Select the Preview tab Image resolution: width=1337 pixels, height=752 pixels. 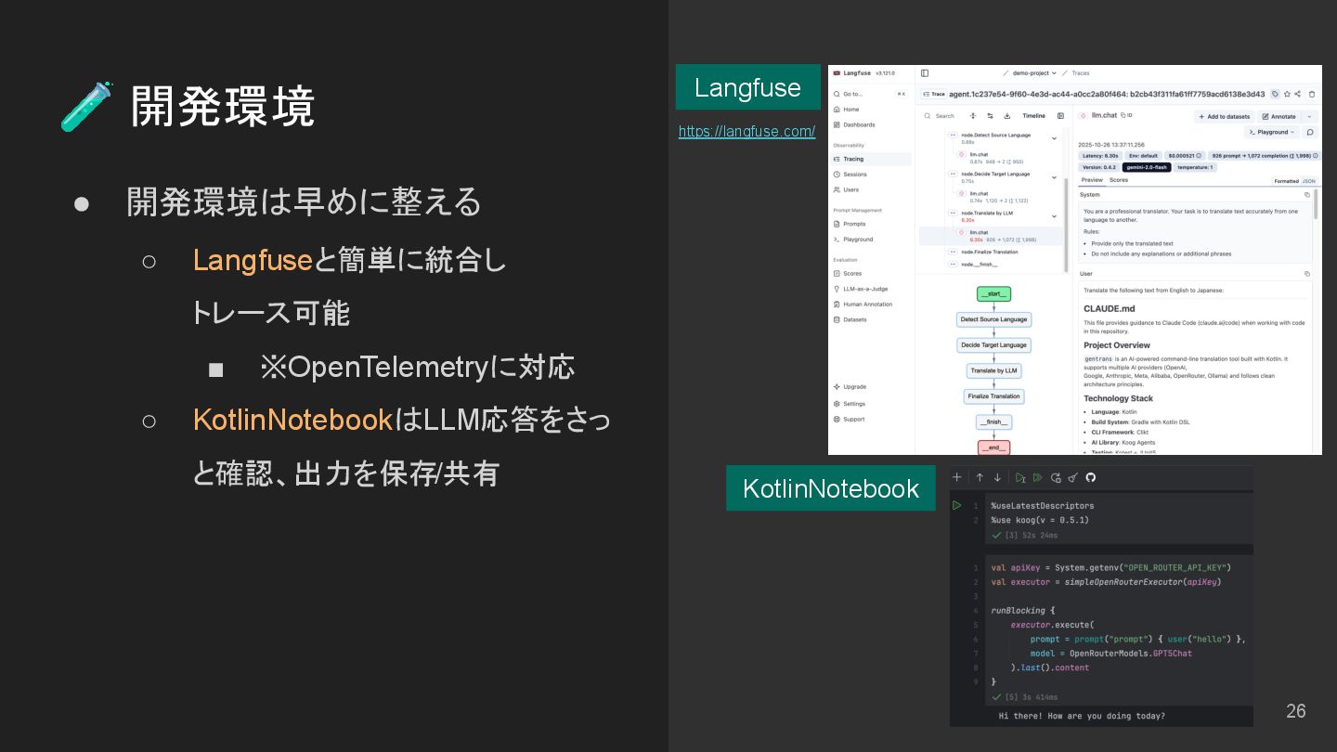coord(1092,180)
